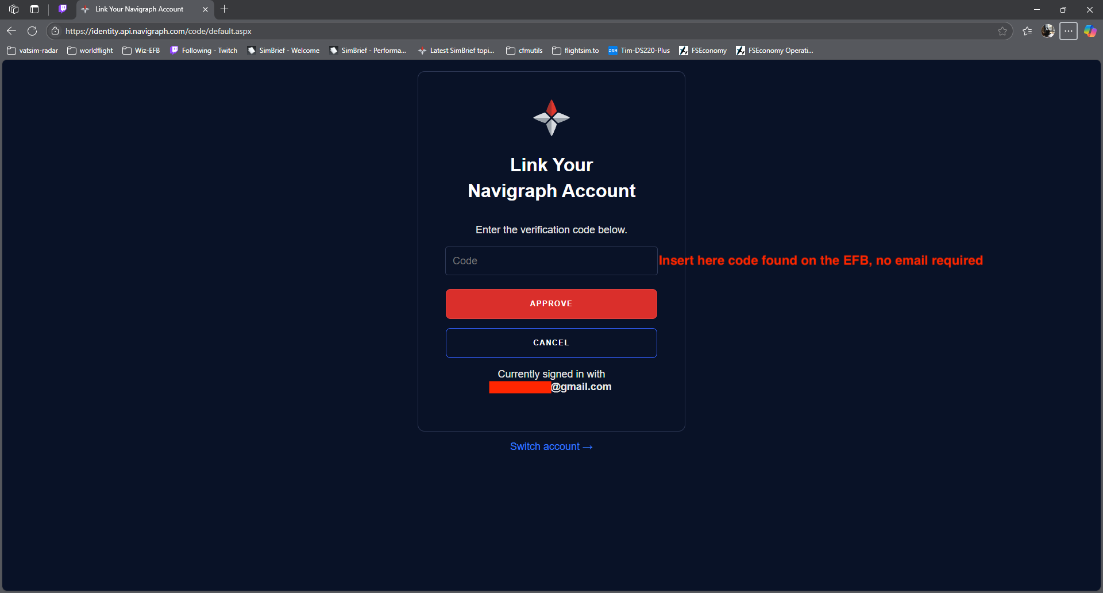The width and height of the screenshot is (1103, 593).
Task: Open the Settings and more menu
Action: pos(1069,31)
